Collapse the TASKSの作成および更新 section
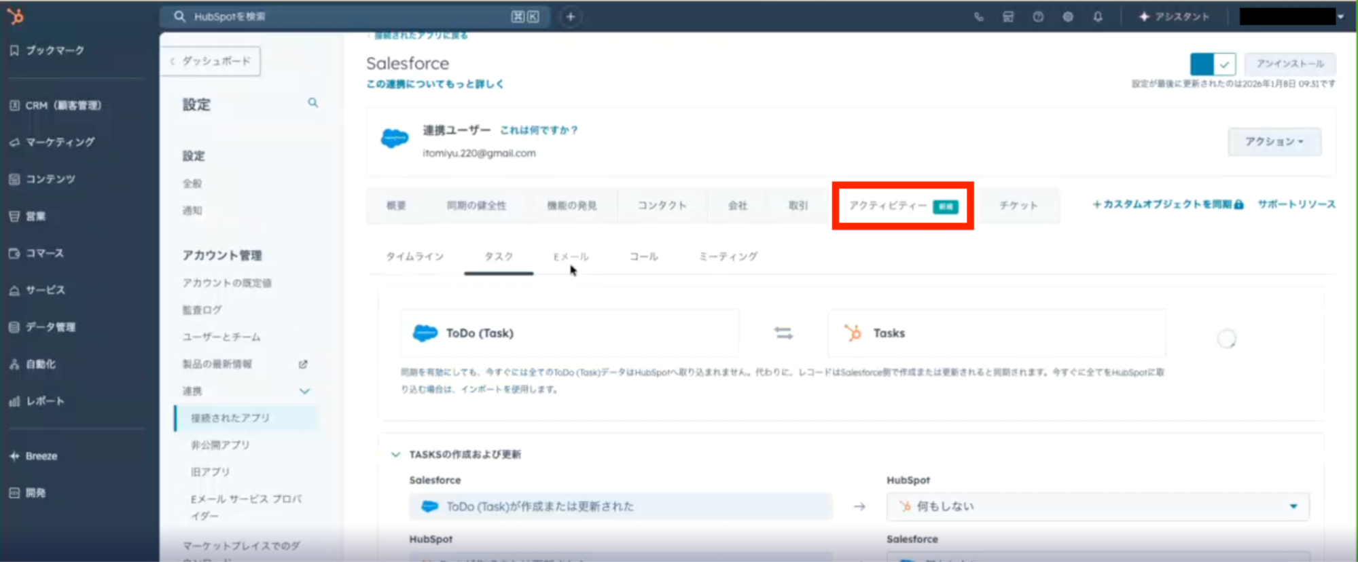The width and height of the screenshot is (1358, 562). (396, 455)
